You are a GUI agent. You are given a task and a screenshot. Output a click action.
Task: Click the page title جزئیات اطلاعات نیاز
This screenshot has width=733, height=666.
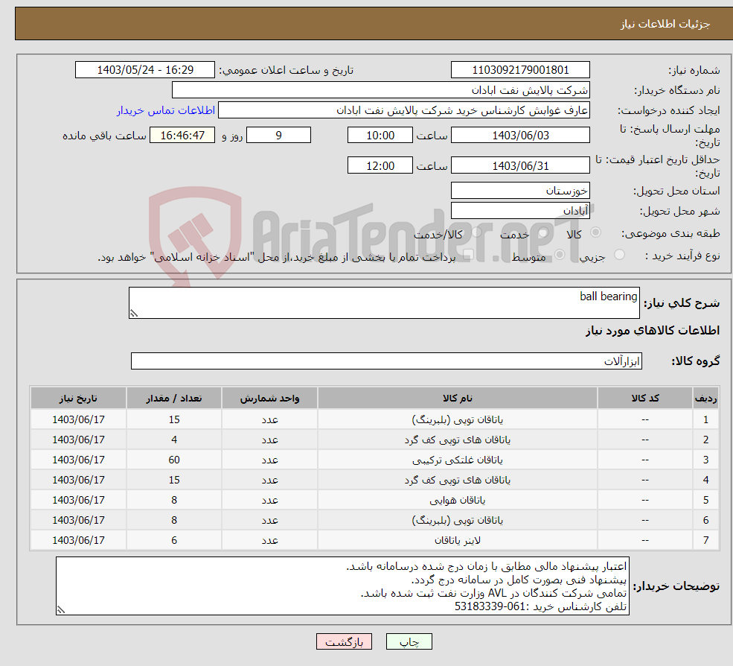click(665, 23)
